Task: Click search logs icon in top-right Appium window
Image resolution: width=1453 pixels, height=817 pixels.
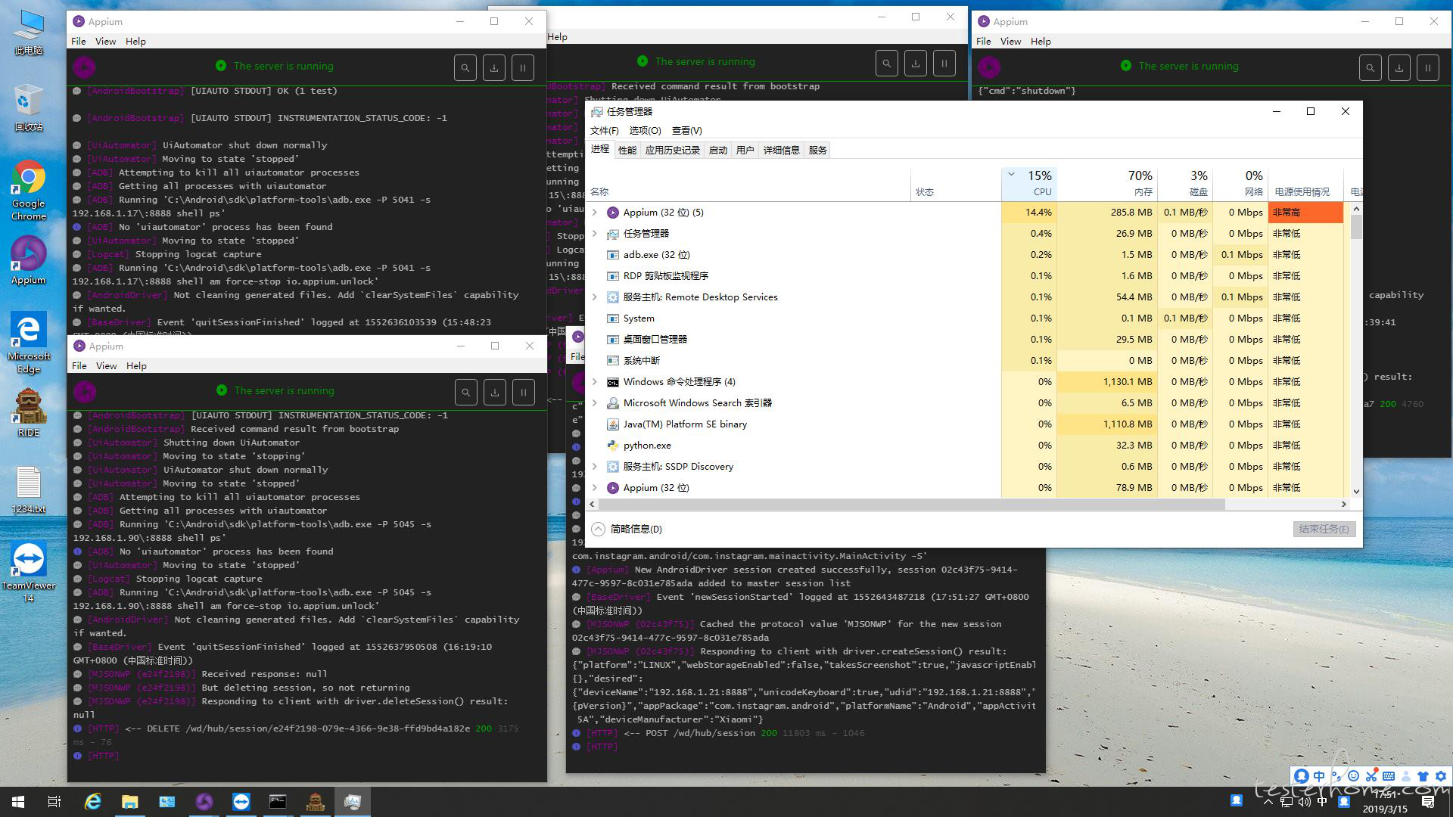Action: point(1371,67)
